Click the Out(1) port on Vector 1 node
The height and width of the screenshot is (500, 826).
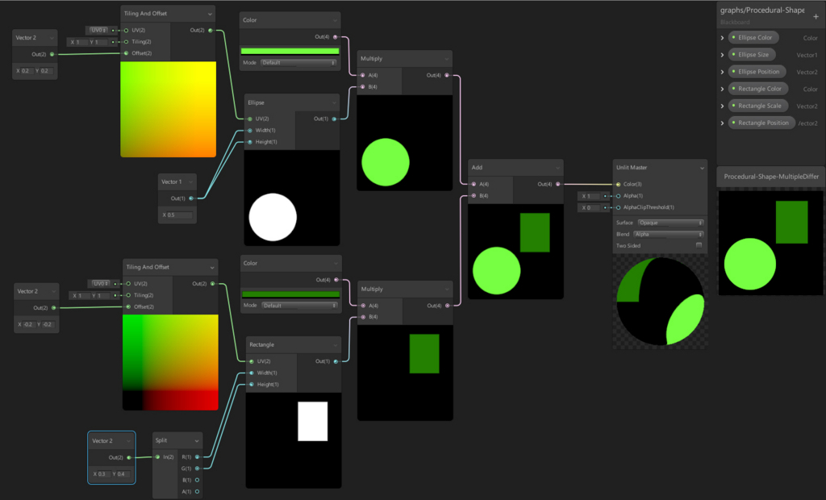pos(190,198)
